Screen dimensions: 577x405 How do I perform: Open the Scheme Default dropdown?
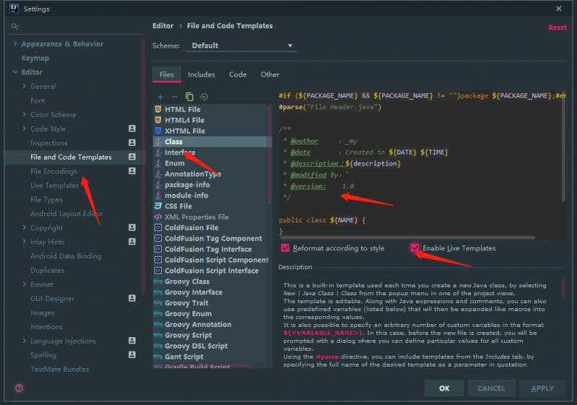(242, 45)
